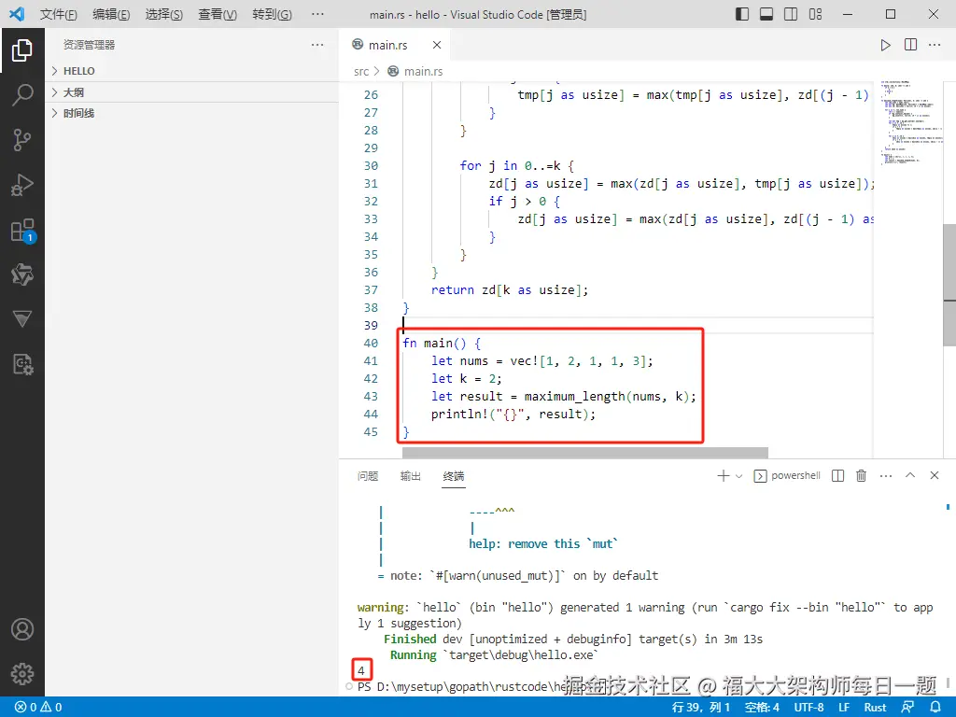The height and width of the screenshot is (717, 956).
Task: Switch to the 输出 output tab
Action: pos(411,476)
